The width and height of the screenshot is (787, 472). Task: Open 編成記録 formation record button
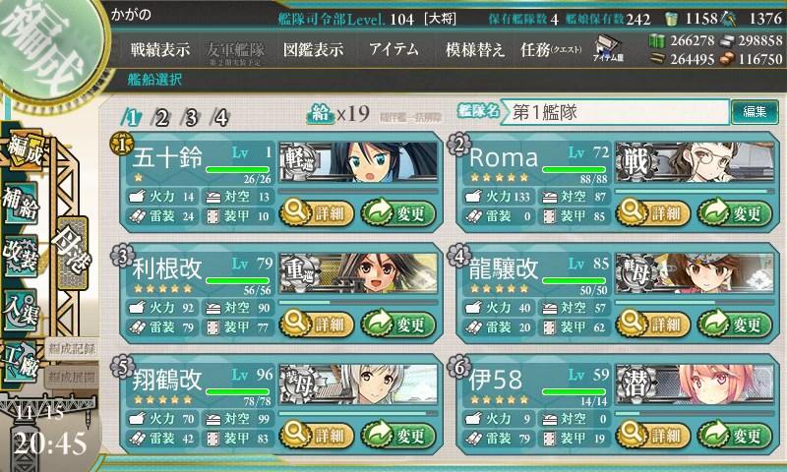(x=72, y=349)
